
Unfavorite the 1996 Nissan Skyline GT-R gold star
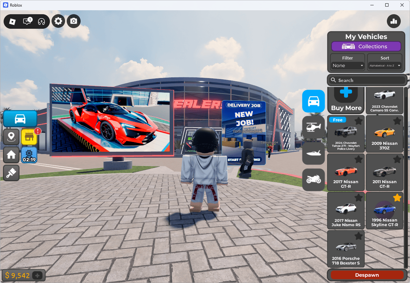[397, 198]
